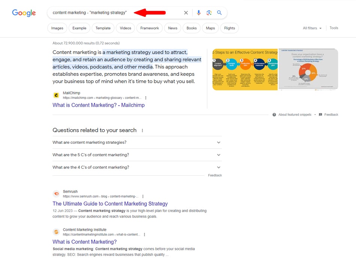
Task: Open 'The Ultimate Guide to Content Marketing Strategy'
Action: [x=110, y=204]
